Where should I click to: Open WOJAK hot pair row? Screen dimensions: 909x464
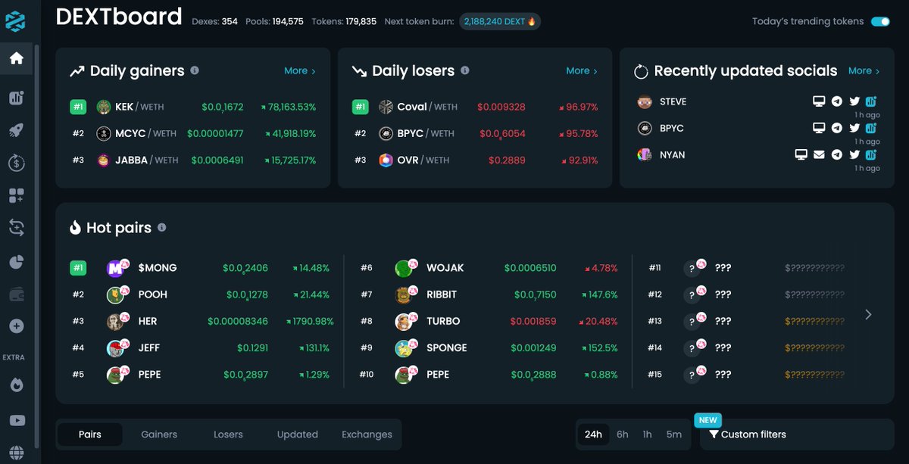[489, 268]
